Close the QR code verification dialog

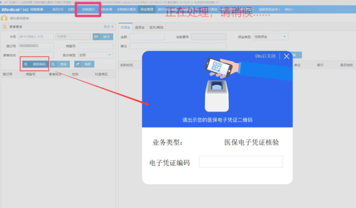[286, 56]
